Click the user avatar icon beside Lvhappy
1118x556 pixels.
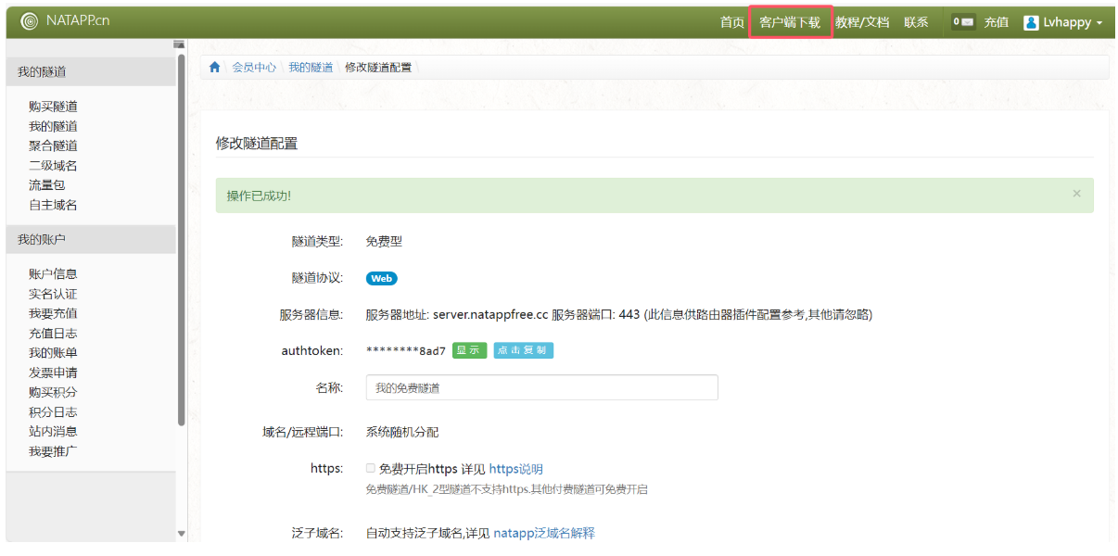click(x=1031, y=22)
